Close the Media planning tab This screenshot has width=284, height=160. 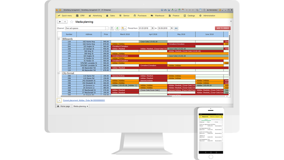pyautogui.click(x=87, y=106)
